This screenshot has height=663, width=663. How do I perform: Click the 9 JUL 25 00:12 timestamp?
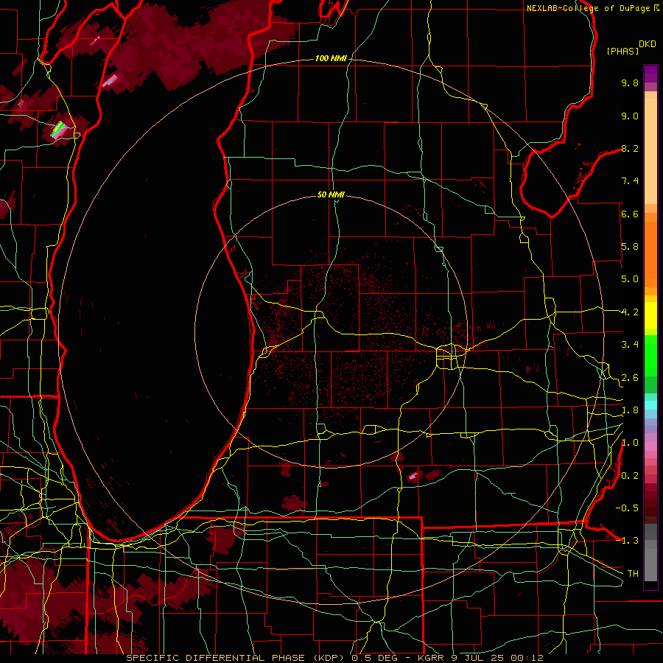[497, 658]
